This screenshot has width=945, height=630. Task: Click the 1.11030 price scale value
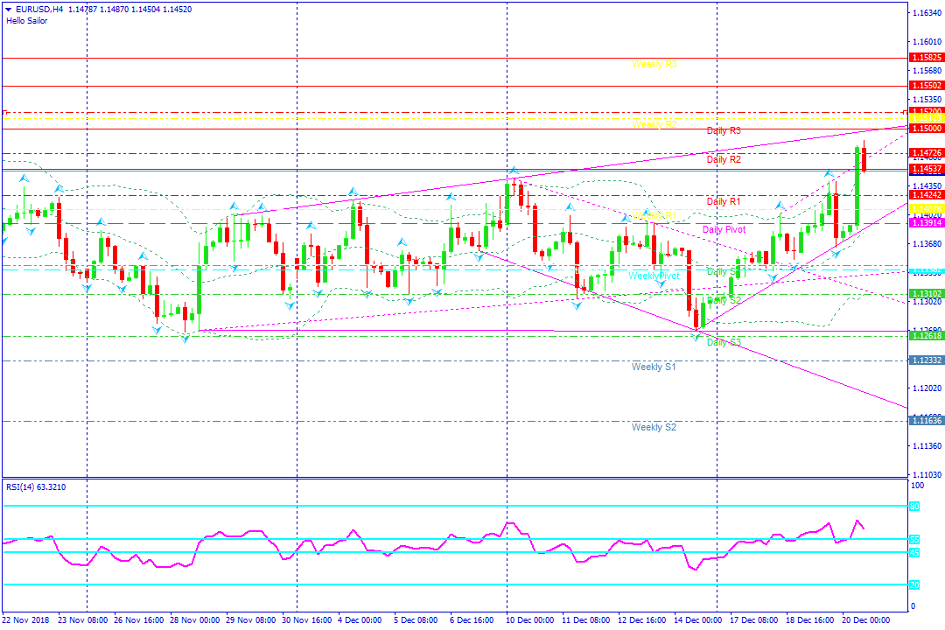click(x=927, y=474)
